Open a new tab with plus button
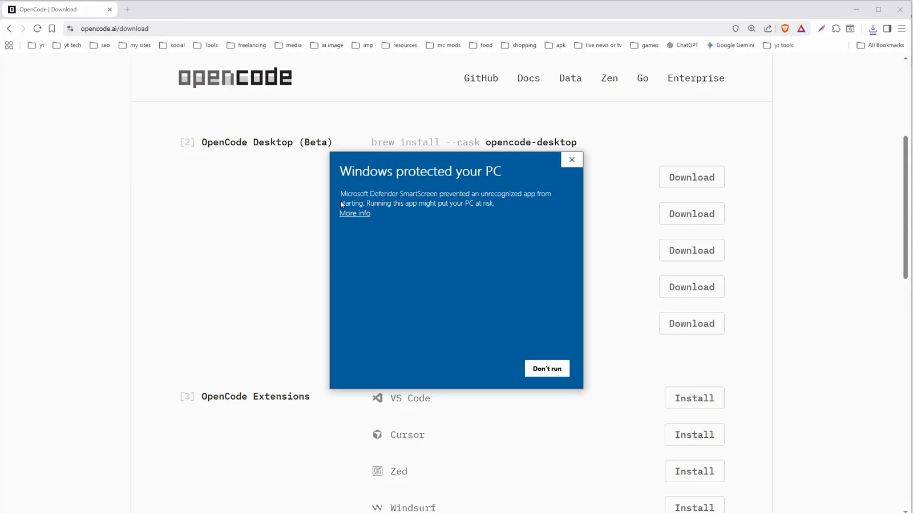This screenshot has width=913, height=513. (x=127, y=10)
